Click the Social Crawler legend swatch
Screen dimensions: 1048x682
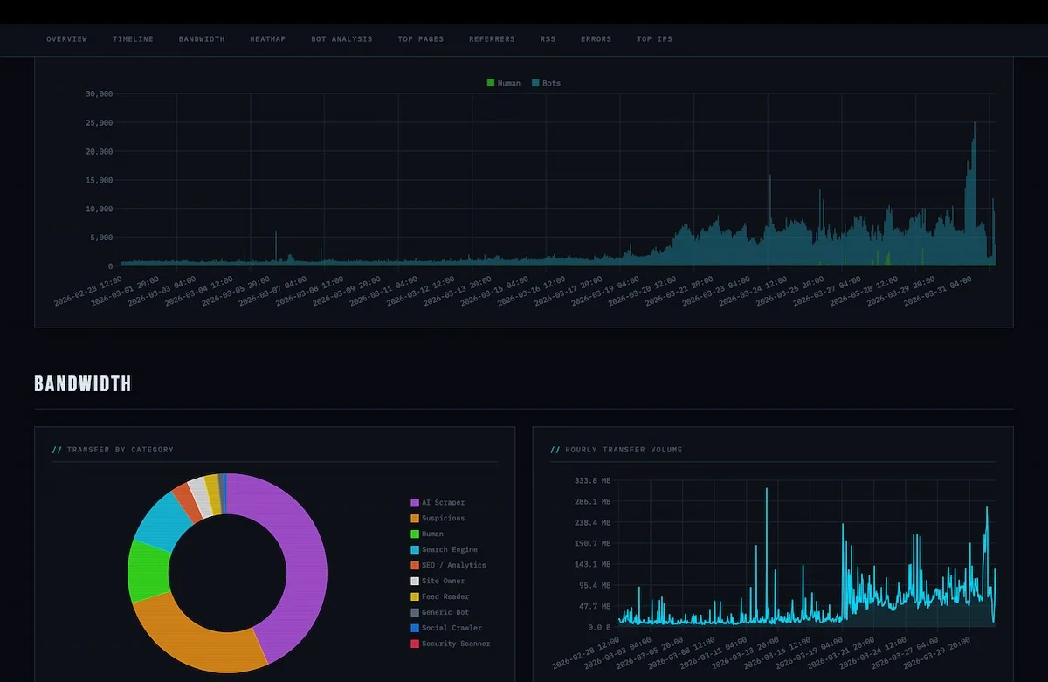point(415,629)
